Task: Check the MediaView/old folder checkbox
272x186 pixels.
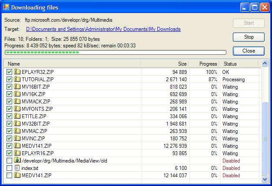Action: (9, 160)
